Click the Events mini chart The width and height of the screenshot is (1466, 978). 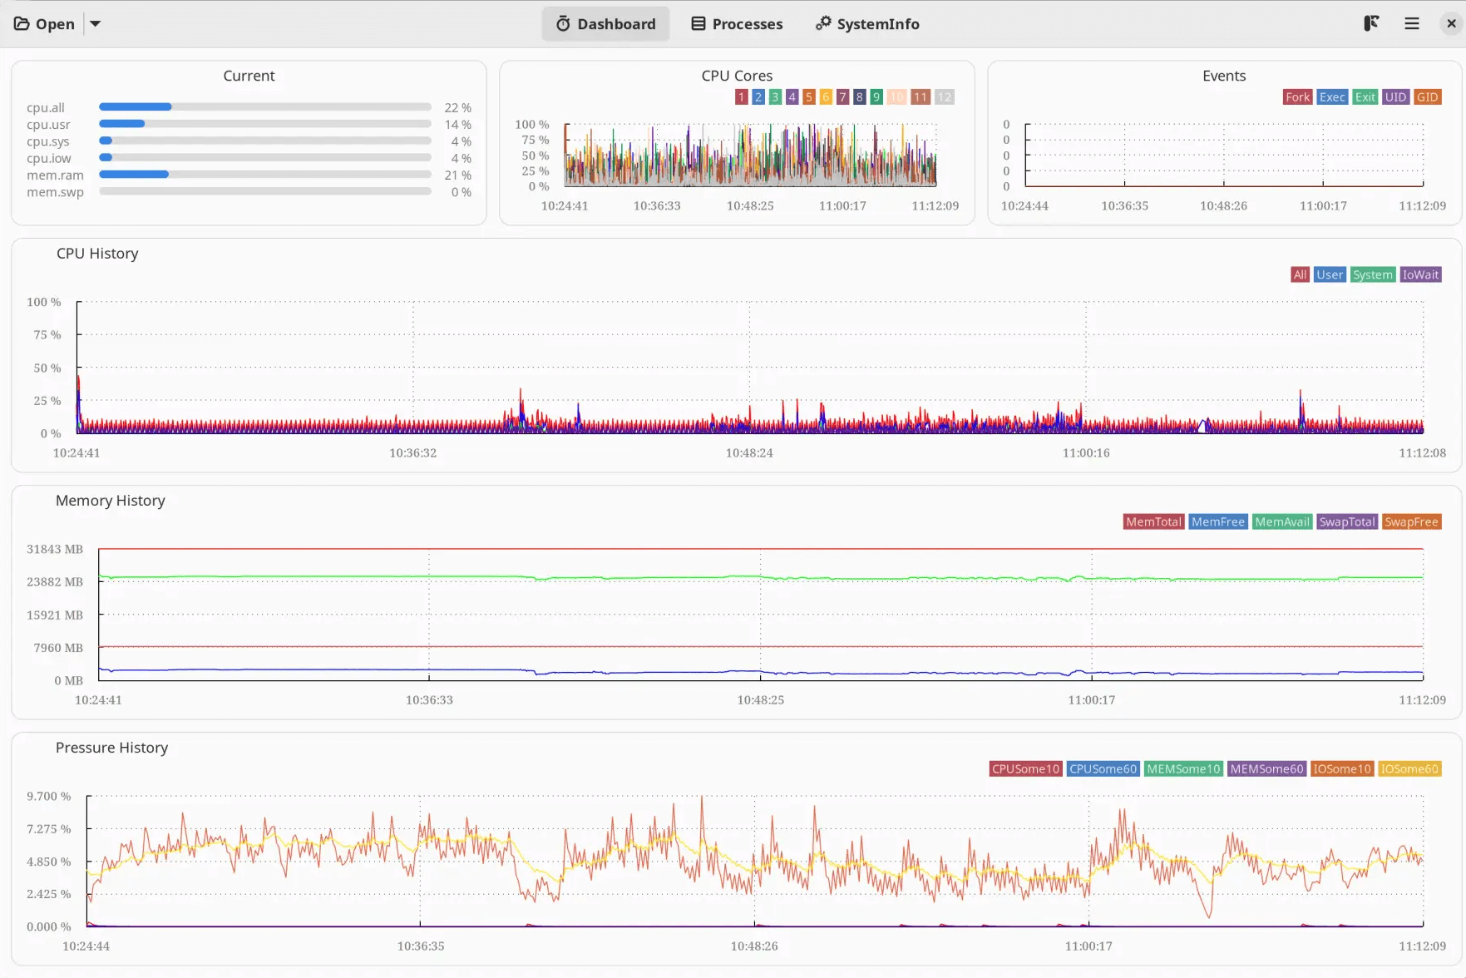pyautogui.click(x=1224, y=155)
